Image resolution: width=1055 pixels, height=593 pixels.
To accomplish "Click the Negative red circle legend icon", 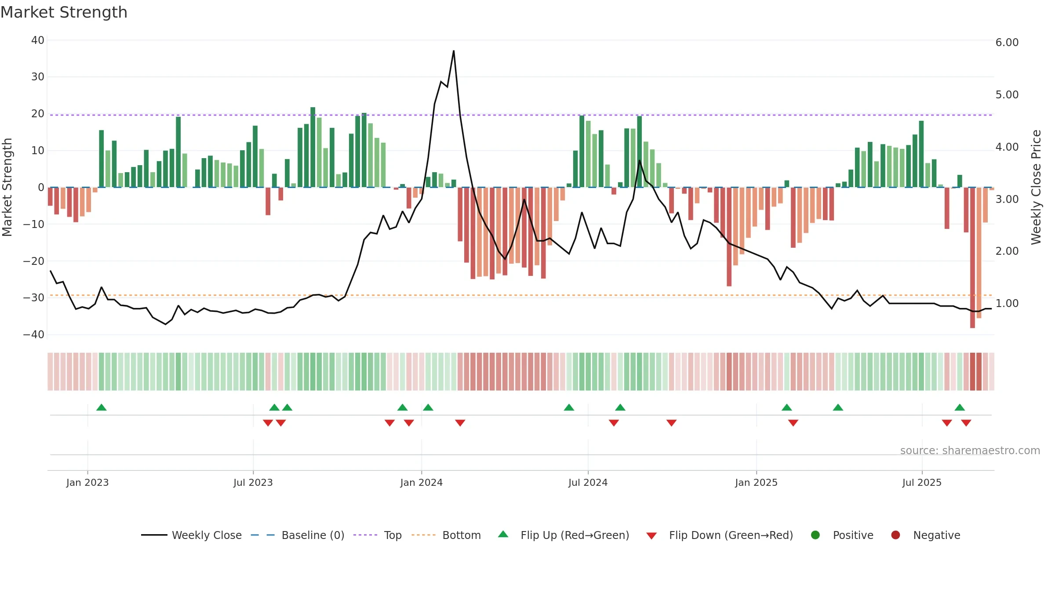I will (x=895, y=535).
